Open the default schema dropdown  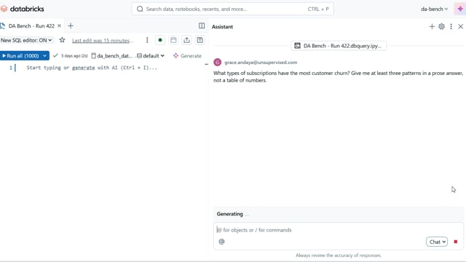click(x=151, y=56)
